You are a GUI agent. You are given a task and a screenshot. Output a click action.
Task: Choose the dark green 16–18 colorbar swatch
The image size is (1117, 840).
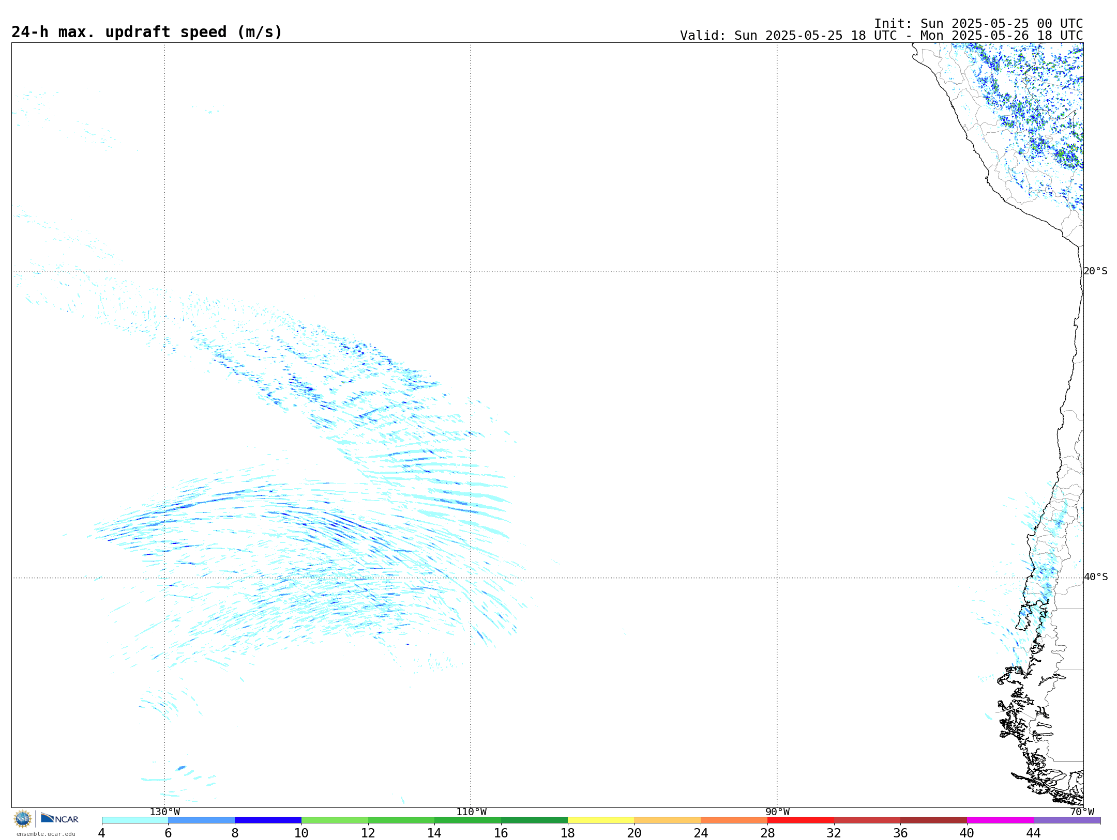pos(534,820)
